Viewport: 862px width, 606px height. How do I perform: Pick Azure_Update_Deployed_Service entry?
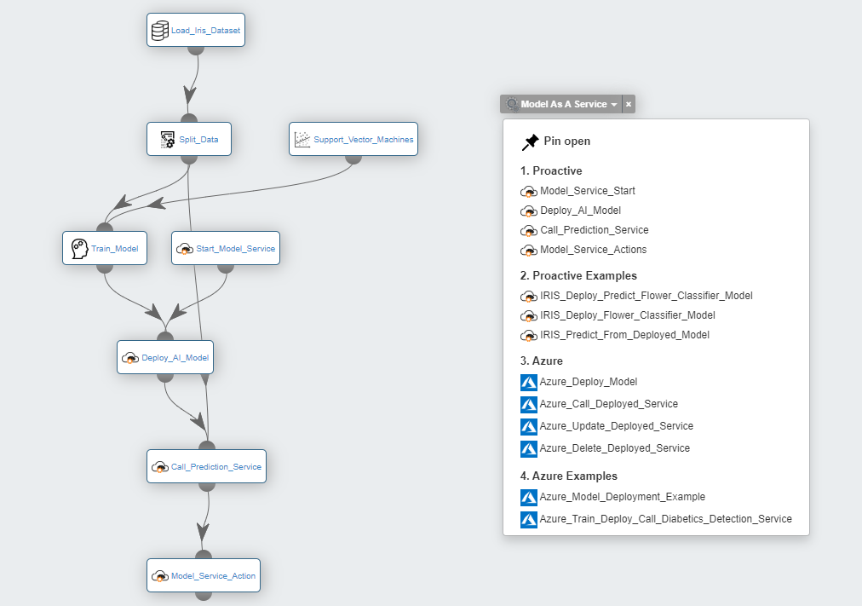tap(617, 426)
